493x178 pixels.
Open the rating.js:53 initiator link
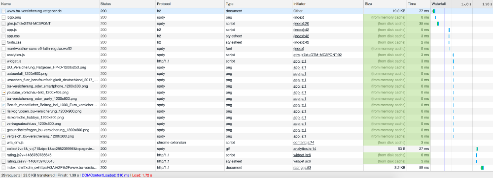tap(302, 168)
